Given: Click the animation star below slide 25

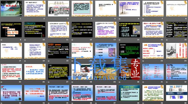Looking at the screenshot, I should 1,82.
